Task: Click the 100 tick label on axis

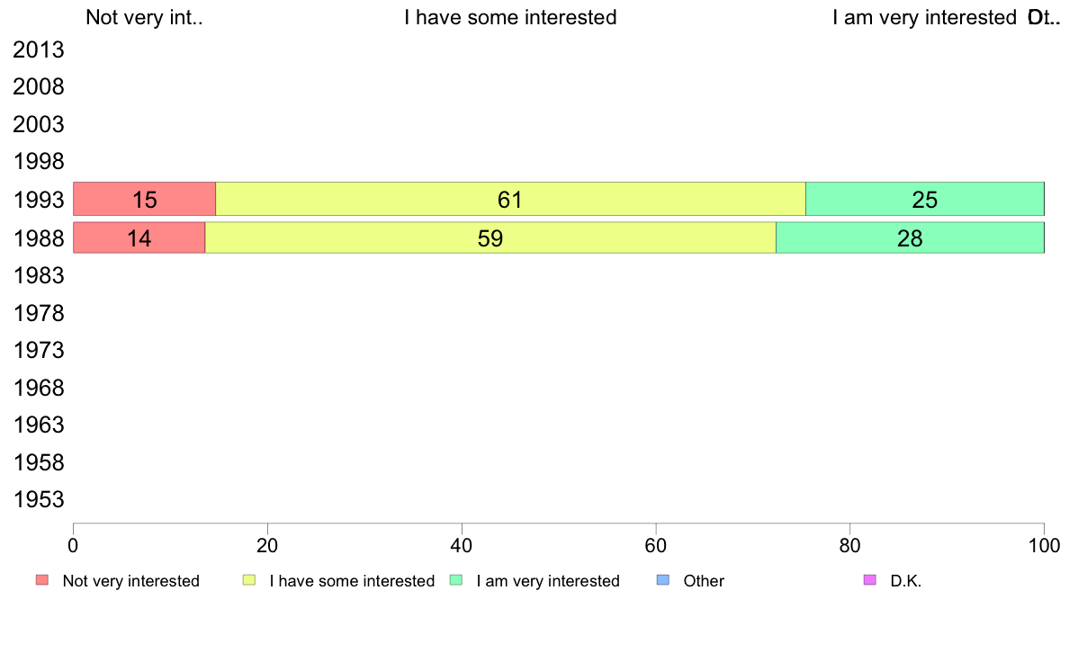Action: coord(1044,545)
